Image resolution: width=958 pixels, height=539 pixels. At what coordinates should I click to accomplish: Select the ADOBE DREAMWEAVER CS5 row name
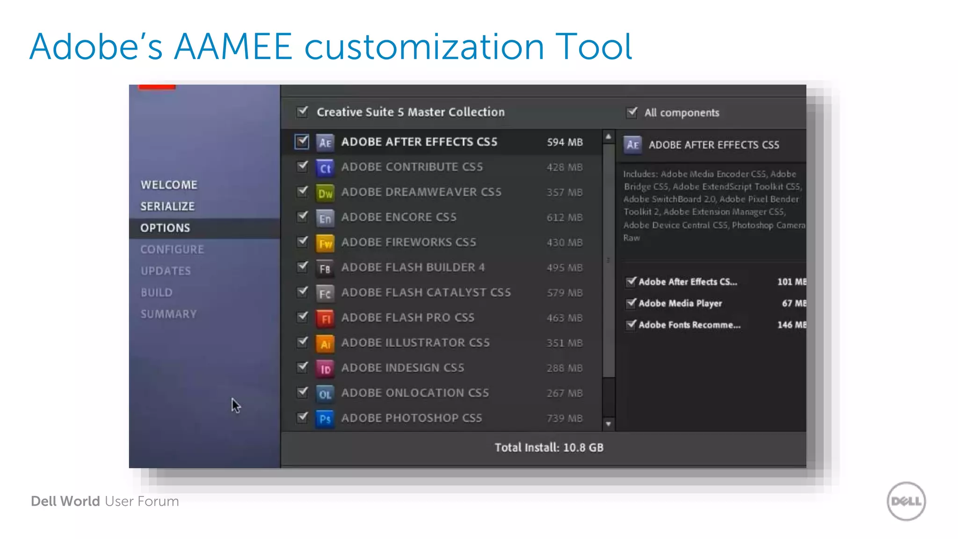421,192
